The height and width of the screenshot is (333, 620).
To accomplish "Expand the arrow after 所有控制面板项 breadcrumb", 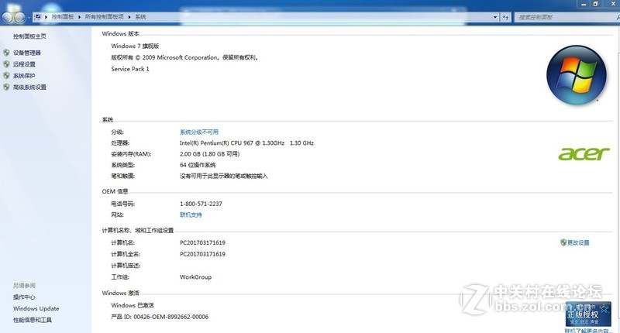I will 129,17.
